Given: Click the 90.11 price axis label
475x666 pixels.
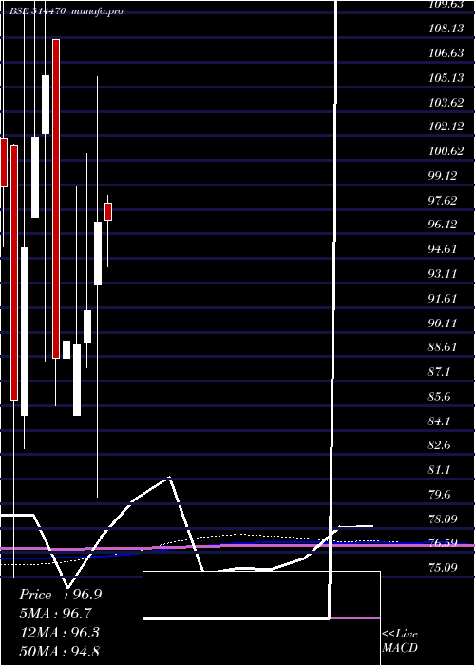Looking at the screenshot, I should (443, 323).
